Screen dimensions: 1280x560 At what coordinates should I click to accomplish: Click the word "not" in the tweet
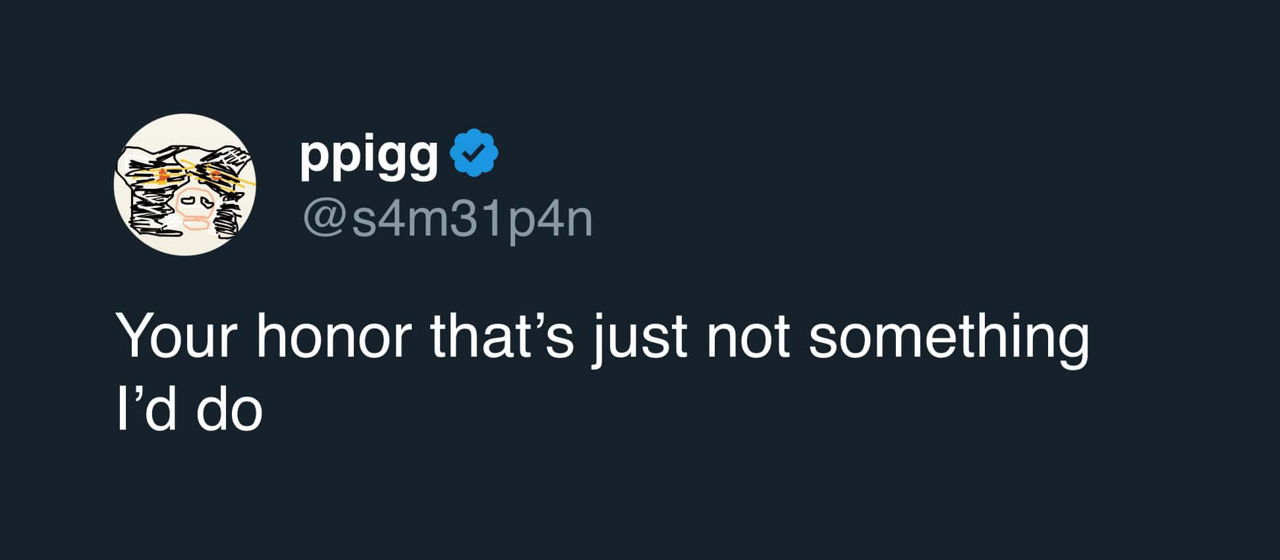pyautogui.click(x=748, y=338)
